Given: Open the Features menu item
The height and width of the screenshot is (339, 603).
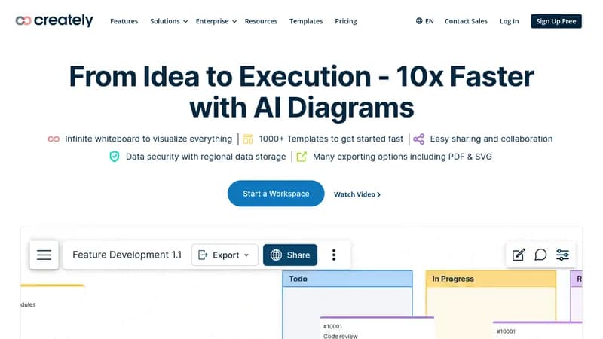Looking at the screenshot, I should [x=124, y=21].
